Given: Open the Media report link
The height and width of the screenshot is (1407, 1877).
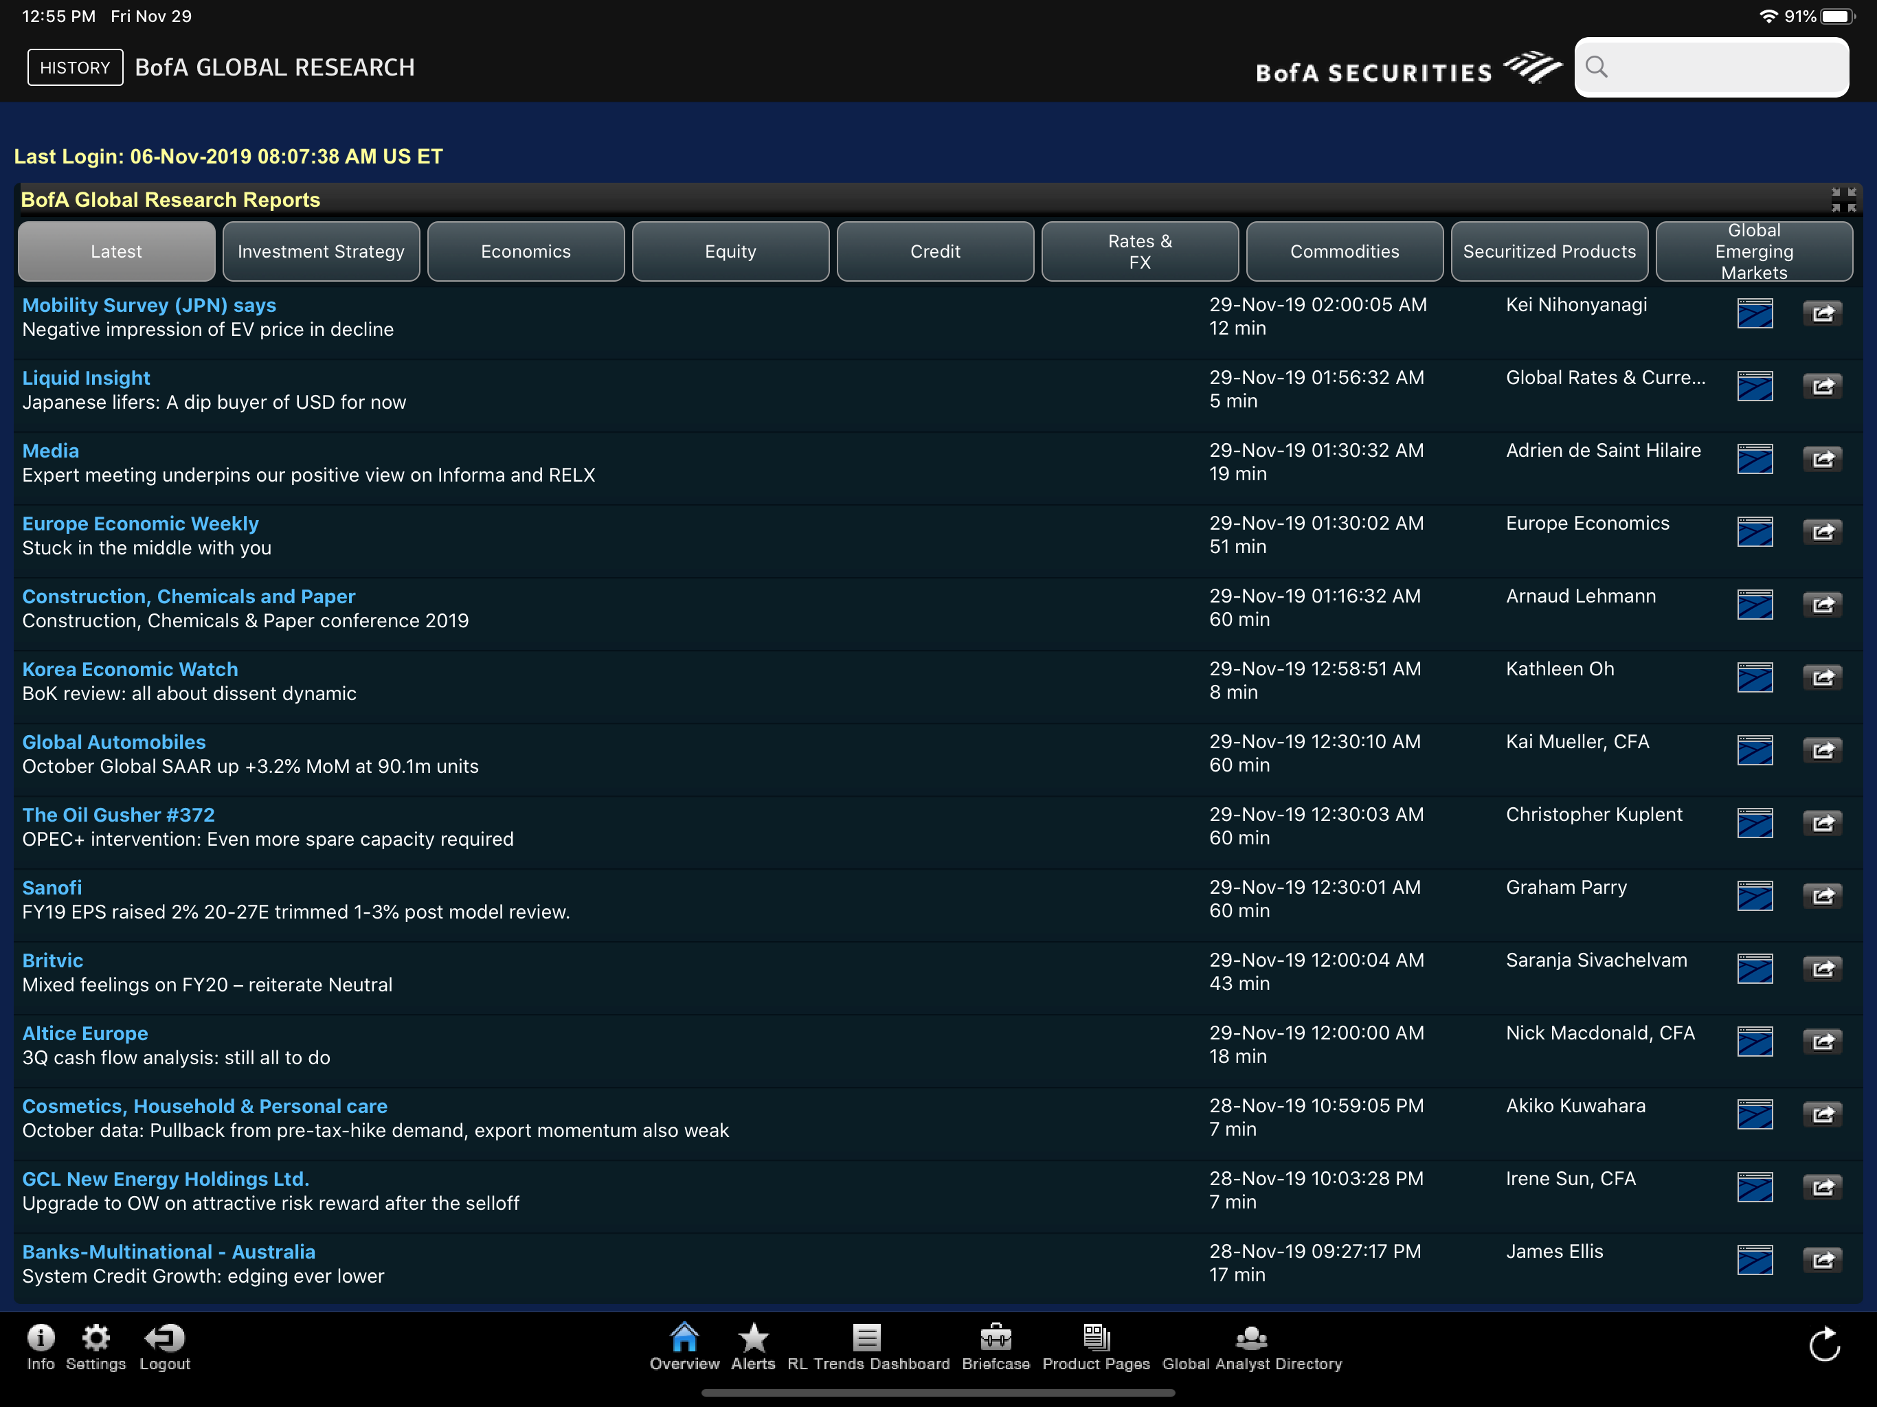Looking at the screenshot, I should coord(50,451).
